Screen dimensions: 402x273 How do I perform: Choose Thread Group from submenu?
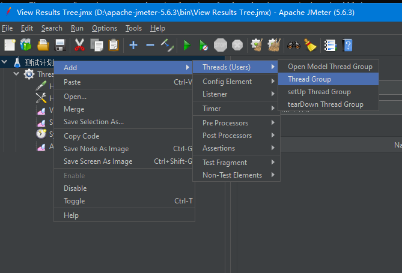328,79
